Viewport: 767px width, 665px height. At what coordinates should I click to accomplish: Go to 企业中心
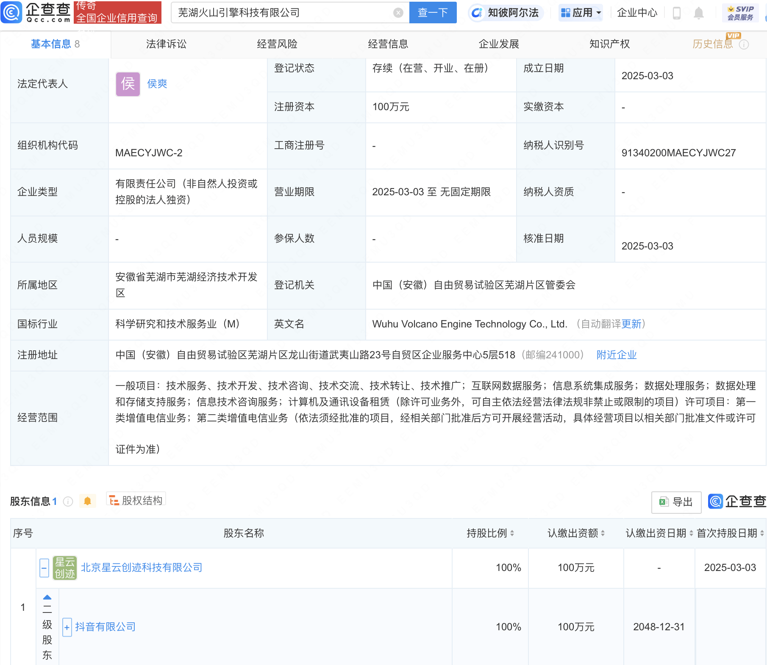(x=636, y=13)
